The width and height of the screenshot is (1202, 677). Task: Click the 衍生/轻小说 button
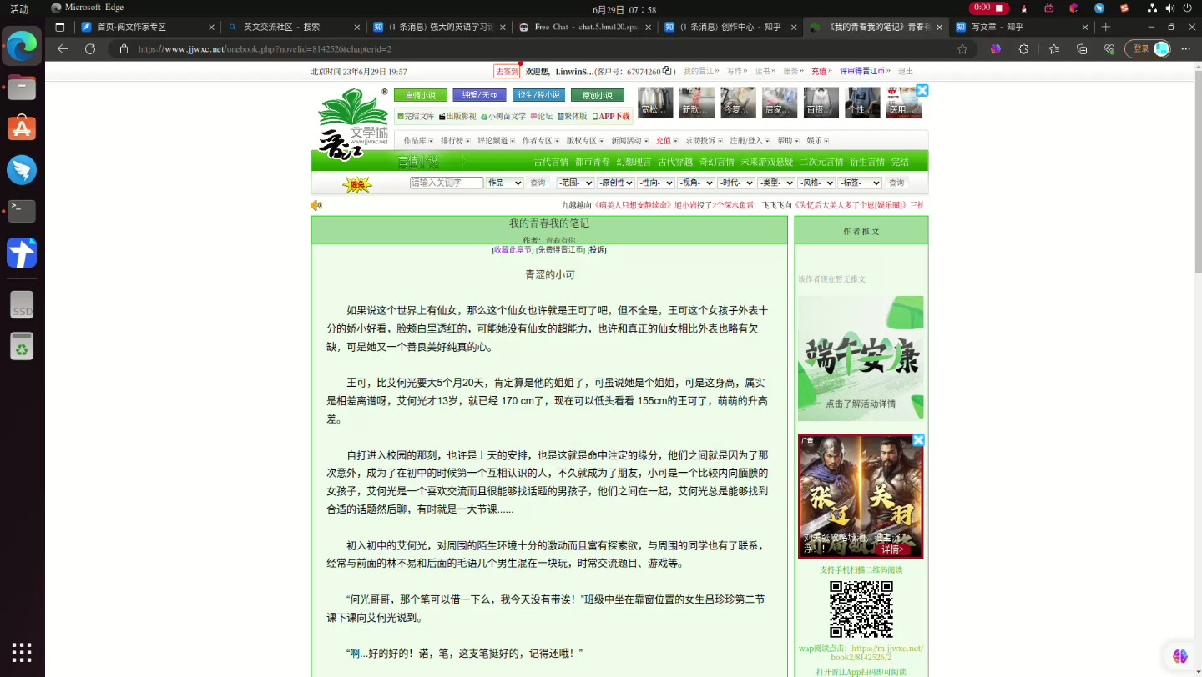[x=538, y=95]
